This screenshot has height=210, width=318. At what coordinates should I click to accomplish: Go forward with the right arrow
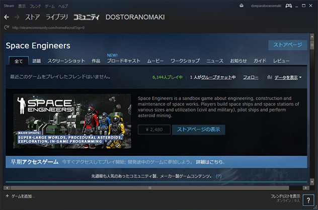coord(17,17)
